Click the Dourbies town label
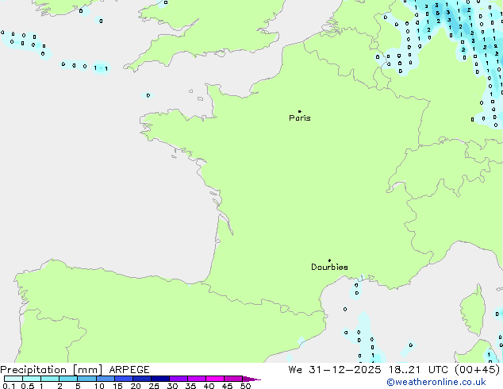Viewport: 503px width, 389px height. pos(329,267)
